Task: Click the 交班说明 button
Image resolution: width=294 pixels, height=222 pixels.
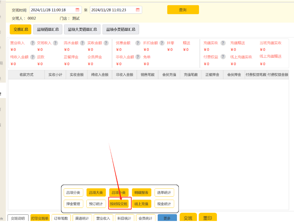Action: 18,218
